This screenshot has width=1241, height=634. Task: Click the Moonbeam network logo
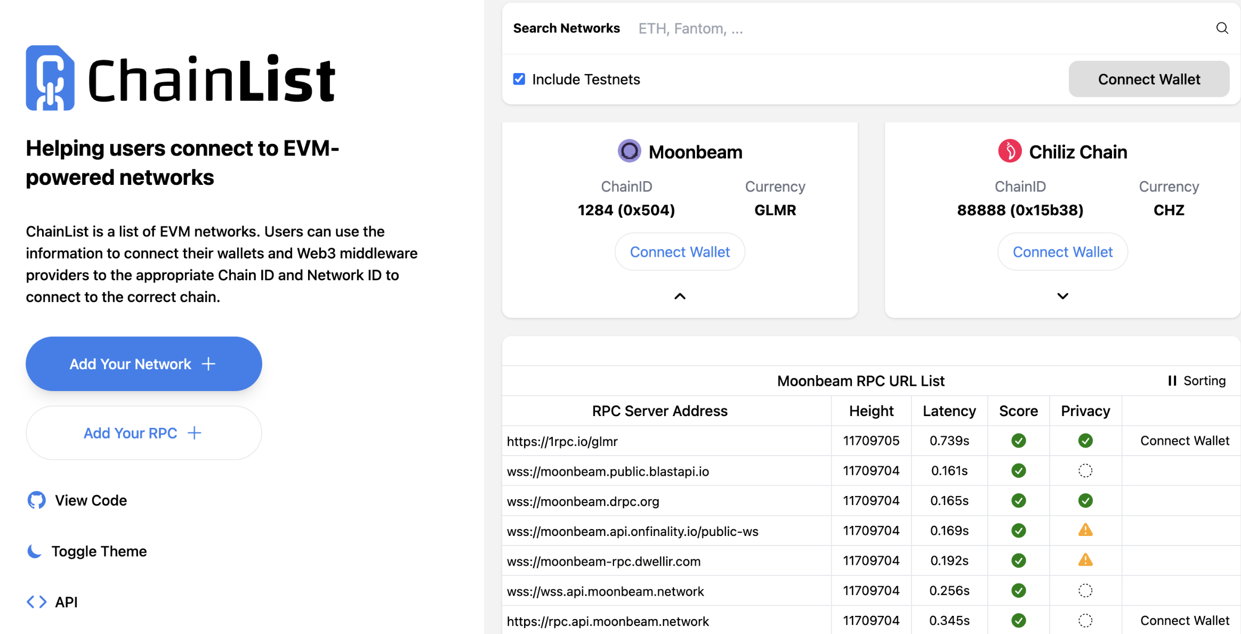tap(629, 151)
